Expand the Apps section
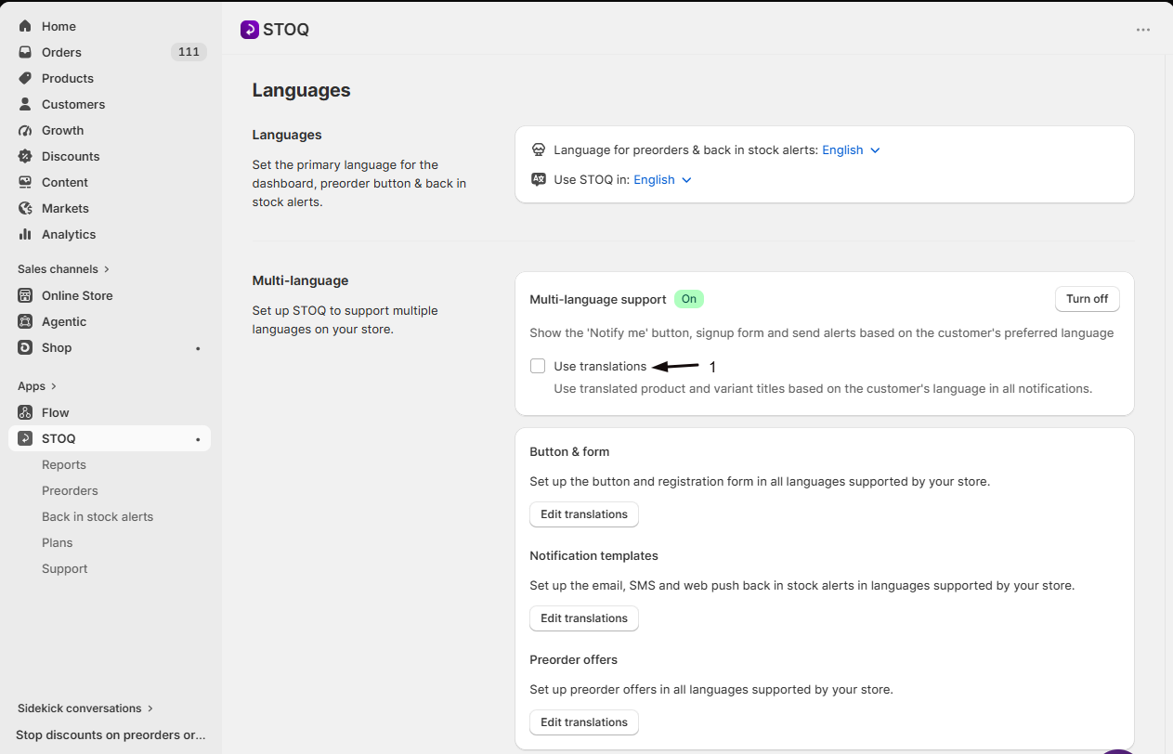The width and height of the screenshot is (1173, 754). coord(37,386)
